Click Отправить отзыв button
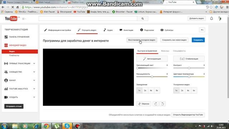Screen dimensions: 229x129 [x=14, y=106]
